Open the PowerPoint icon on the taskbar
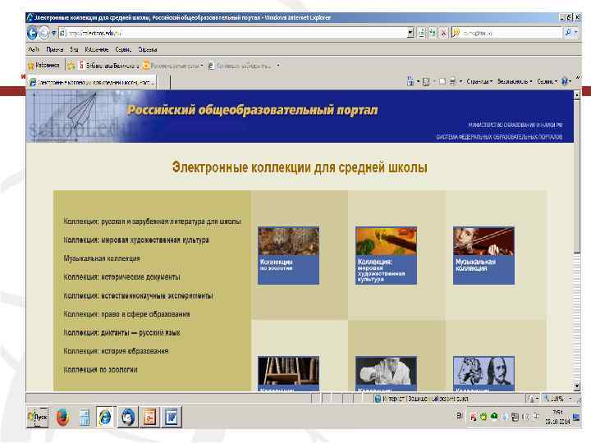This screenshot has width=591, height=443. coord(149,417)
